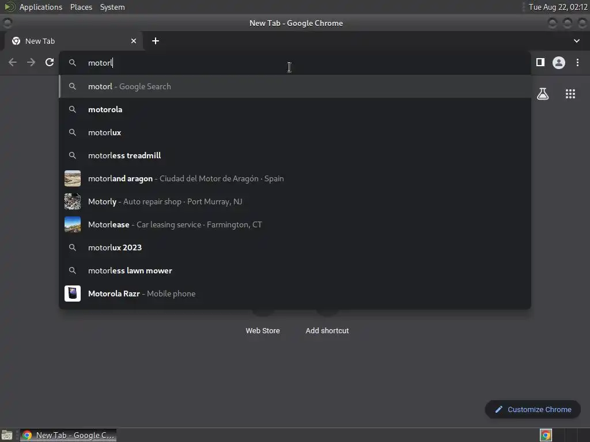590x442 pixels.
Task: Click the search icon beside 'motorola'
Action: tap(73, 109)
